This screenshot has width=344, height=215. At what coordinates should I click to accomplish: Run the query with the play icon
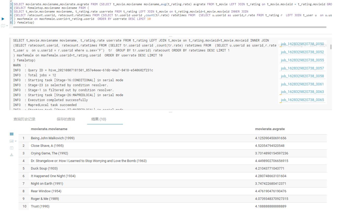pos(3,19)
